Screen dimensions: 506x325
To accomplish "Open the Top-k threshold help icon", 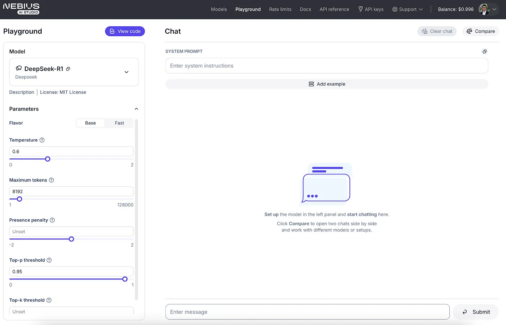I will click(49, 300).
